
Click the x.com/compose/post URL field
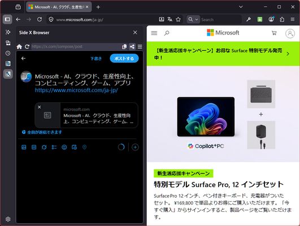tap(76, 46)
